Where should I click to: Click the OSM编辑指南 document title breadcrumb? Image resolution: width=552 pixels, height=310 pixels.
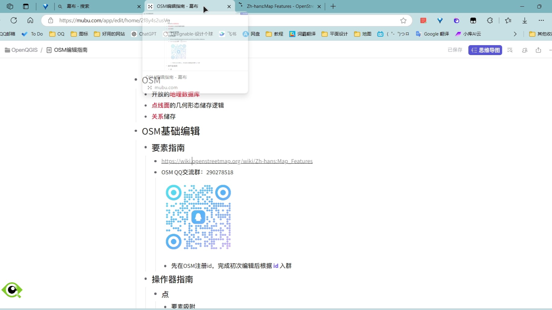point(67,50)
